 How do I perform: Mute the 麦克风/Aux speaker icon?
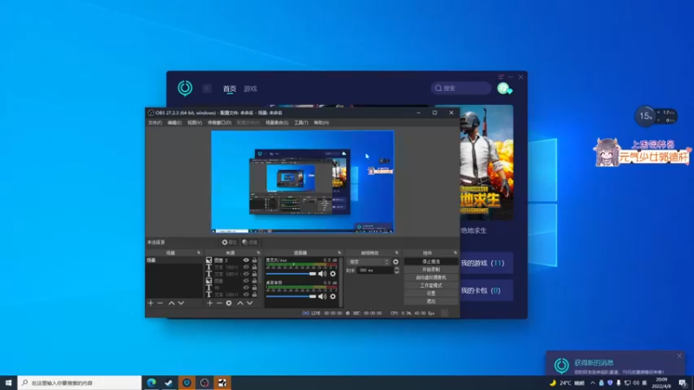322,274
